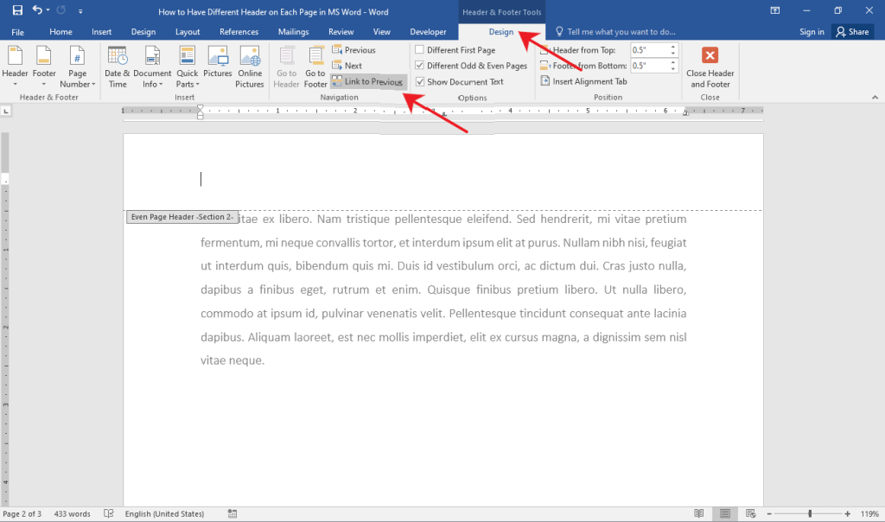
Task: Insert Online Pictures from the ribbon
Action: (250, 67)
